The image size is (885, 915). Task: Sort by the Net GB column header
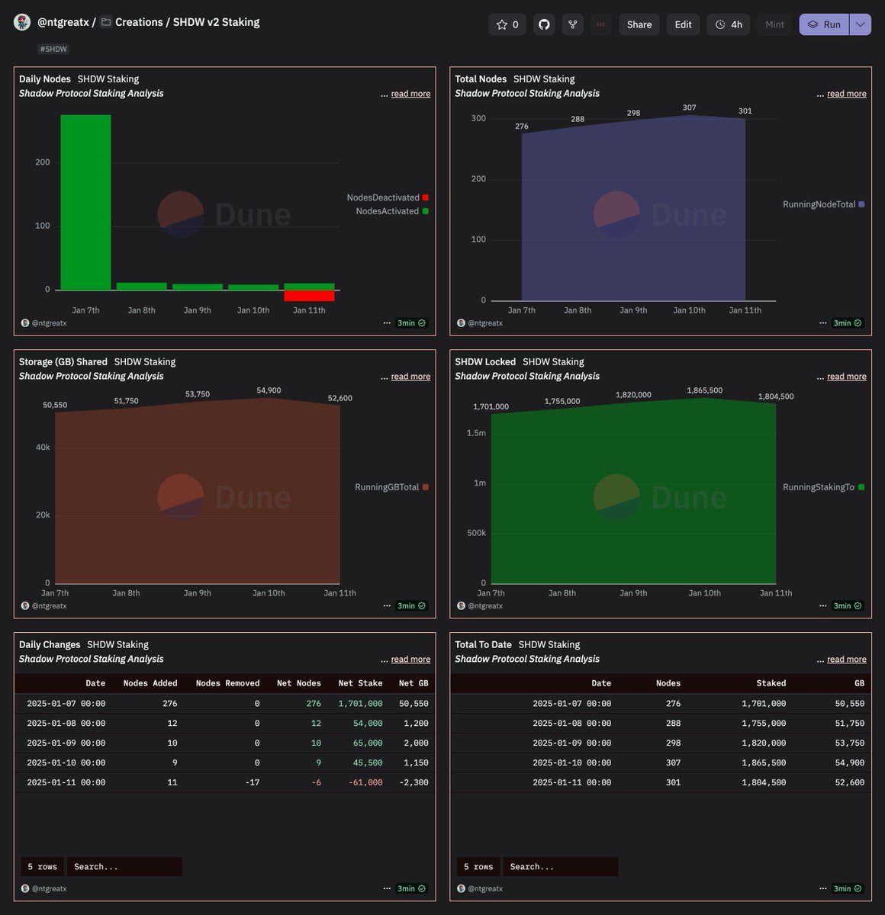click(x=414, y=683)
